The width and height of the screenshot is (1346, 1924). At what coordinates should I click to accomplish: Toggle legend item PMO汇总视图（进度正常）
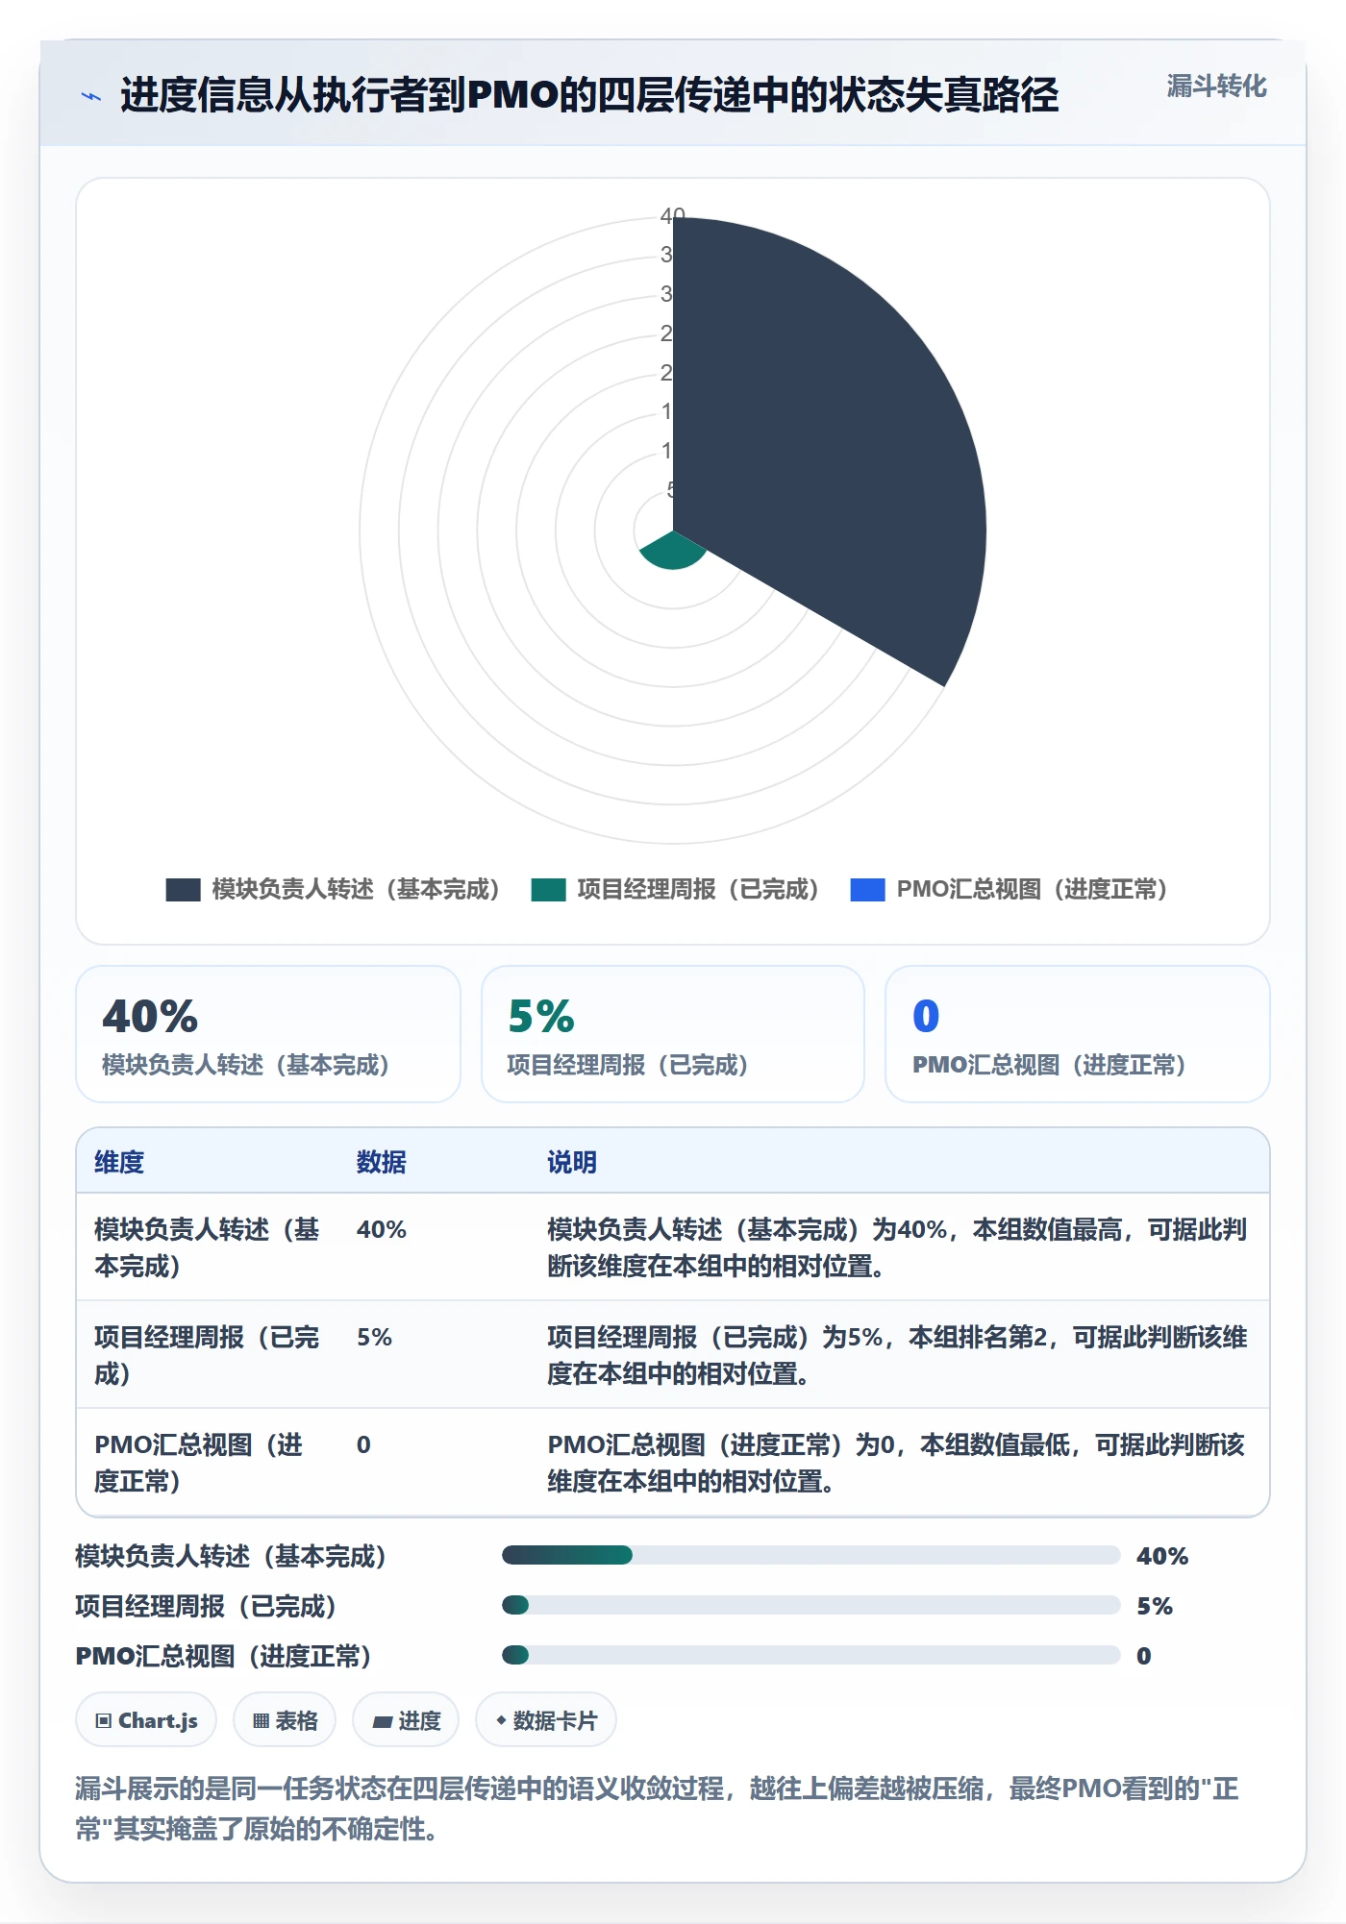click(x=1009, y=889)
